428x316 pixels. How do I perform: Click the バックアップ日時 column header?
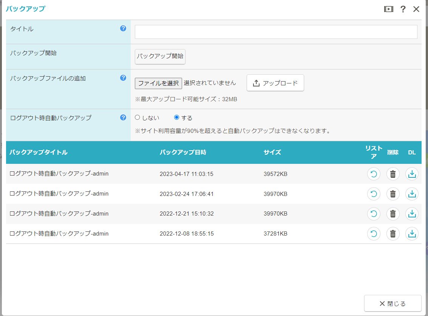pos(183,152)
